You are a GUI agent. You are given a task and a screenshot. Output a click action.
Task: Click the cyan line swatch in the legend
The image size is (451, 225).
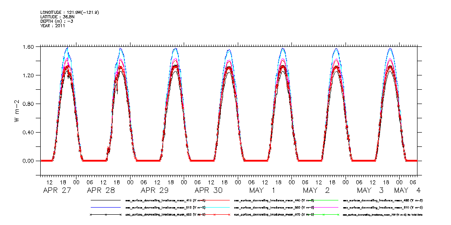click(215, 207)
